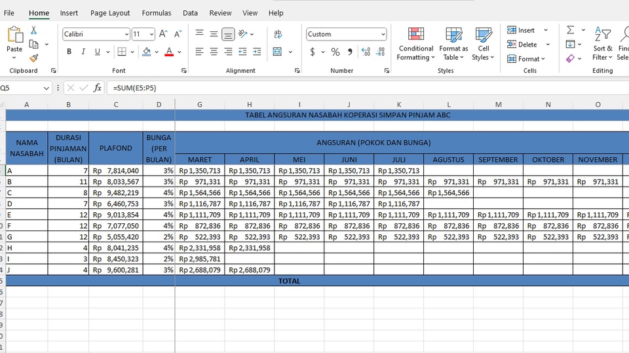
Task: Toggle Bold formatting
Action: [69, 52]
